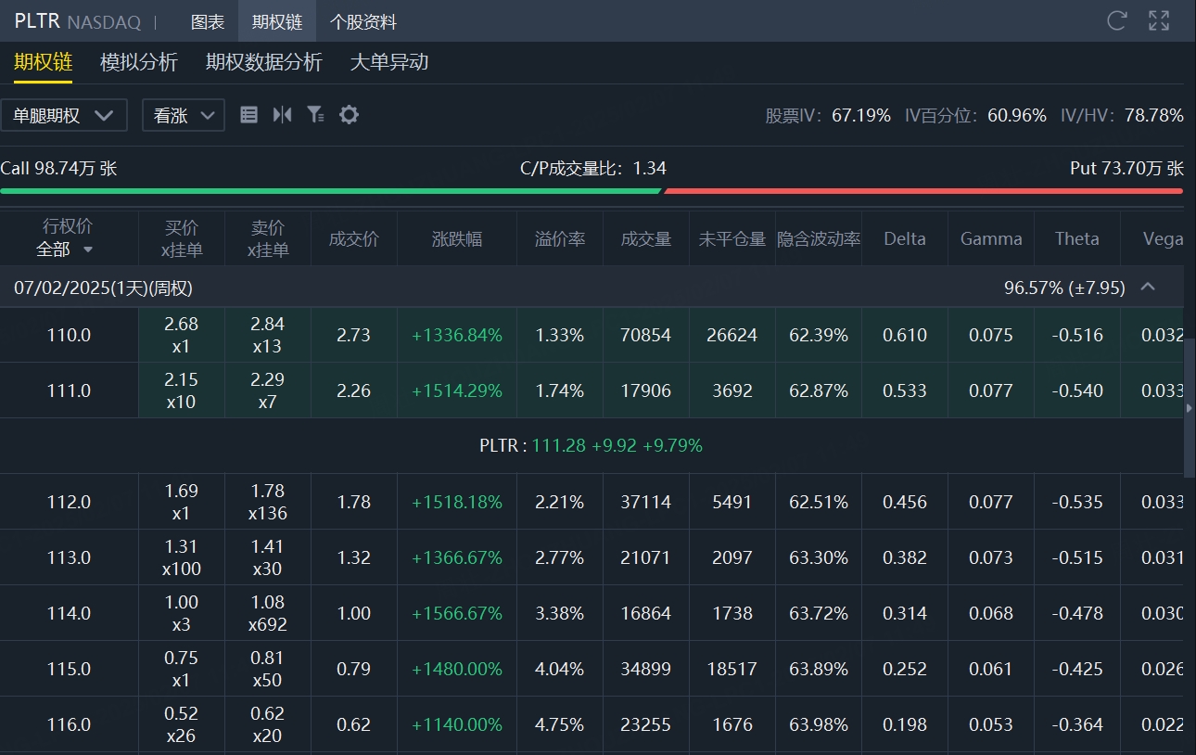Click ask price 2.84 x13
Viewport: 1196px width, 755px height.
tap(268, 335)
